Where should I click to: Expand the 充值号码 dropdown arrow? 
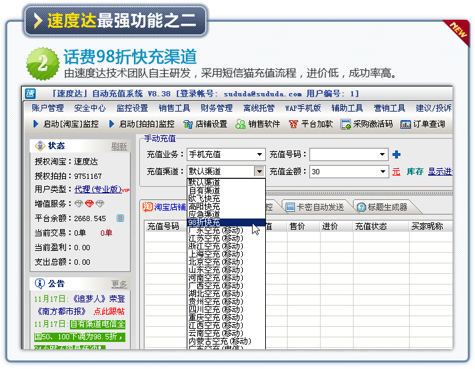(382, 154)
